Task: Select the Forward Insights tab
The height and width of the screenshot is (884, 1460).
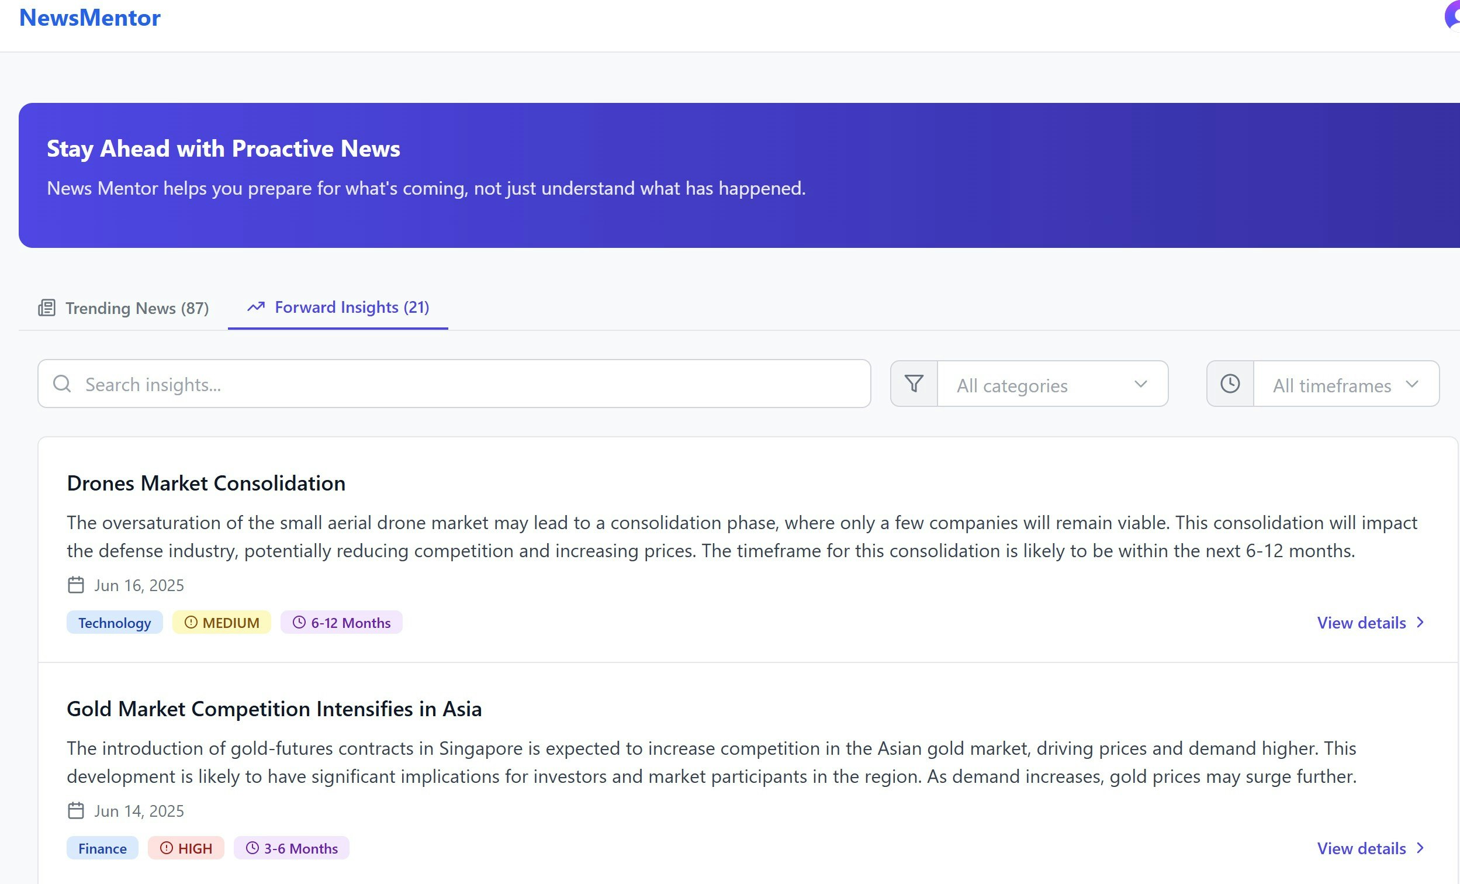Action: click(x=351, y=307)
